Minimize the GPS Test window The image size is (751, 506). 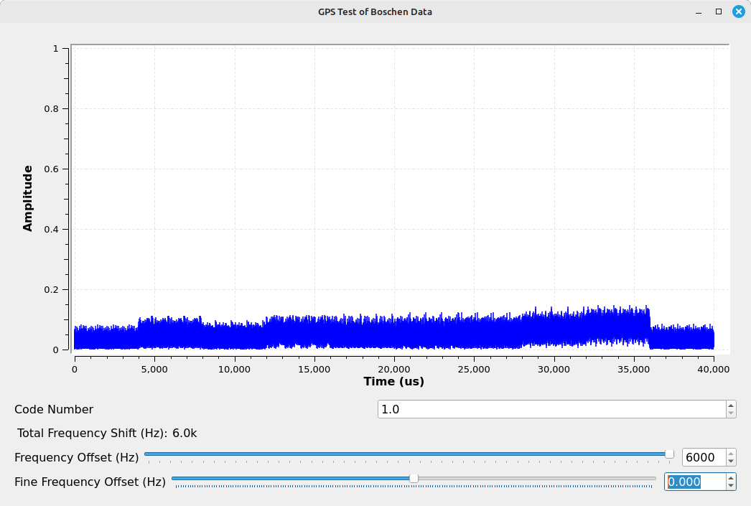point(699,11)
